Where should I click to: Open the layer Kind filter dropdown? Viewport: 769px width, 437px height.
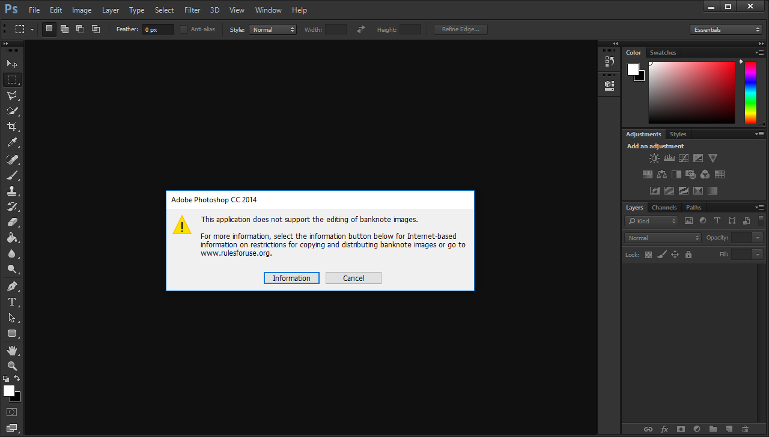tap(651, 221)
